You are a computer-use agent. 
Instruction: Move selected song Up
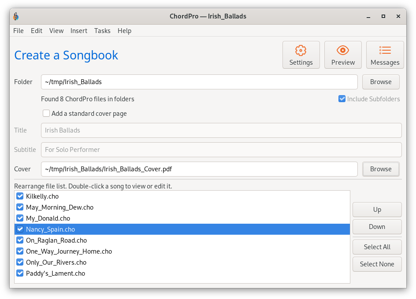pyautogui.click(x=377, y=210)
